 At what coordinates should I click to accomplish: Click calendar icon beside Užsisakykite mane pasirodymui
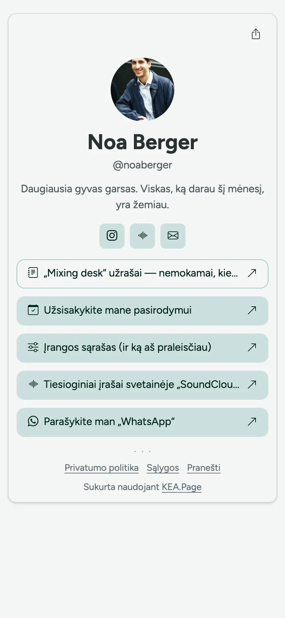click(x=33, y=310)
